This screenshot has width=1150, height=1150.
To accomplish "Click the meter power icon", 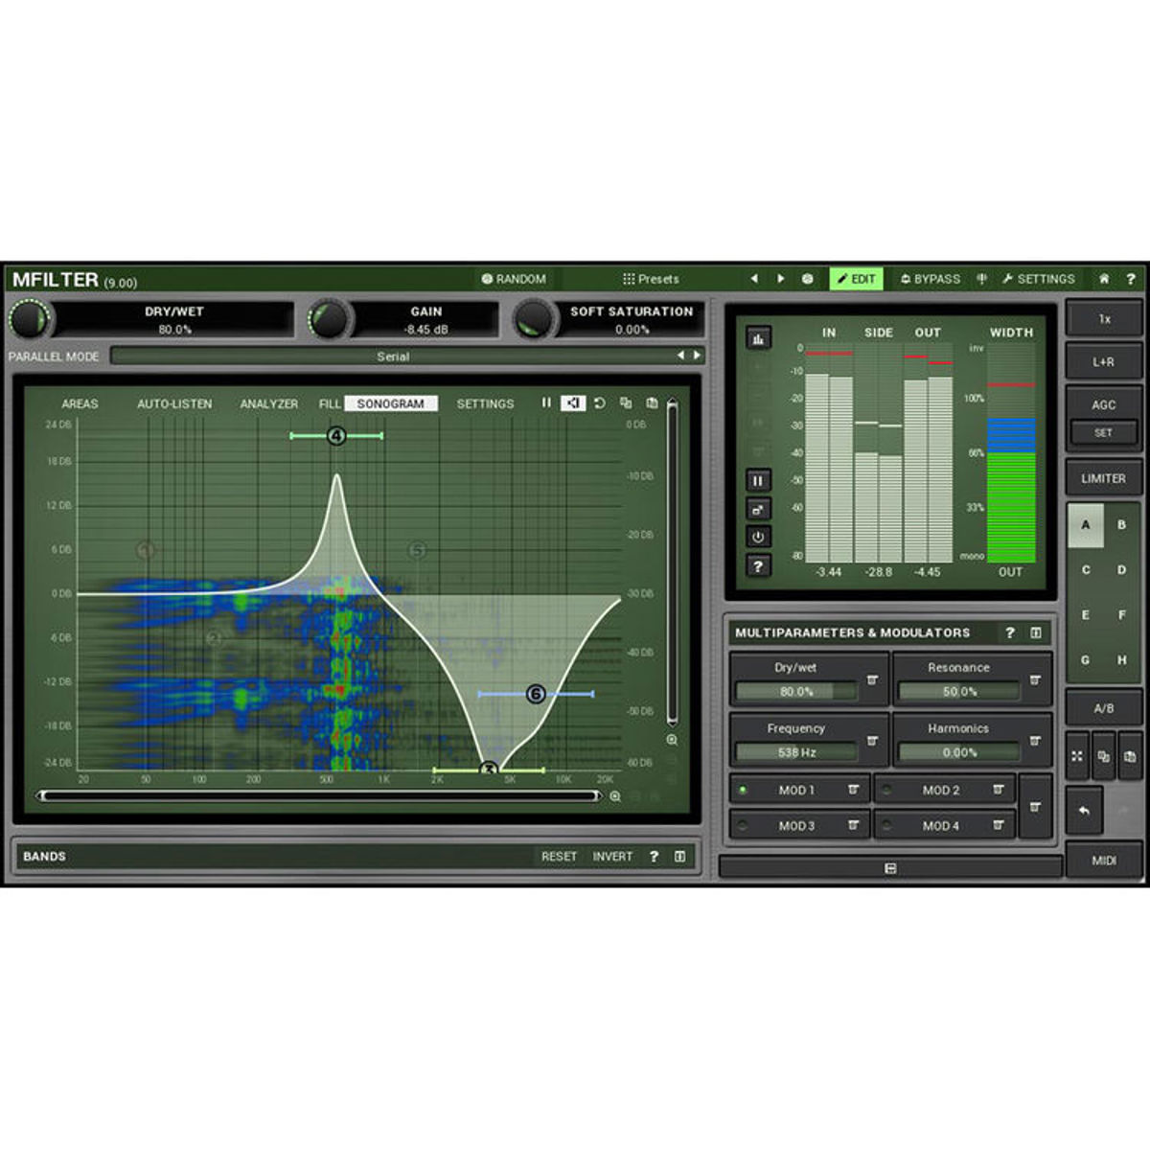I will pos(758,537).
